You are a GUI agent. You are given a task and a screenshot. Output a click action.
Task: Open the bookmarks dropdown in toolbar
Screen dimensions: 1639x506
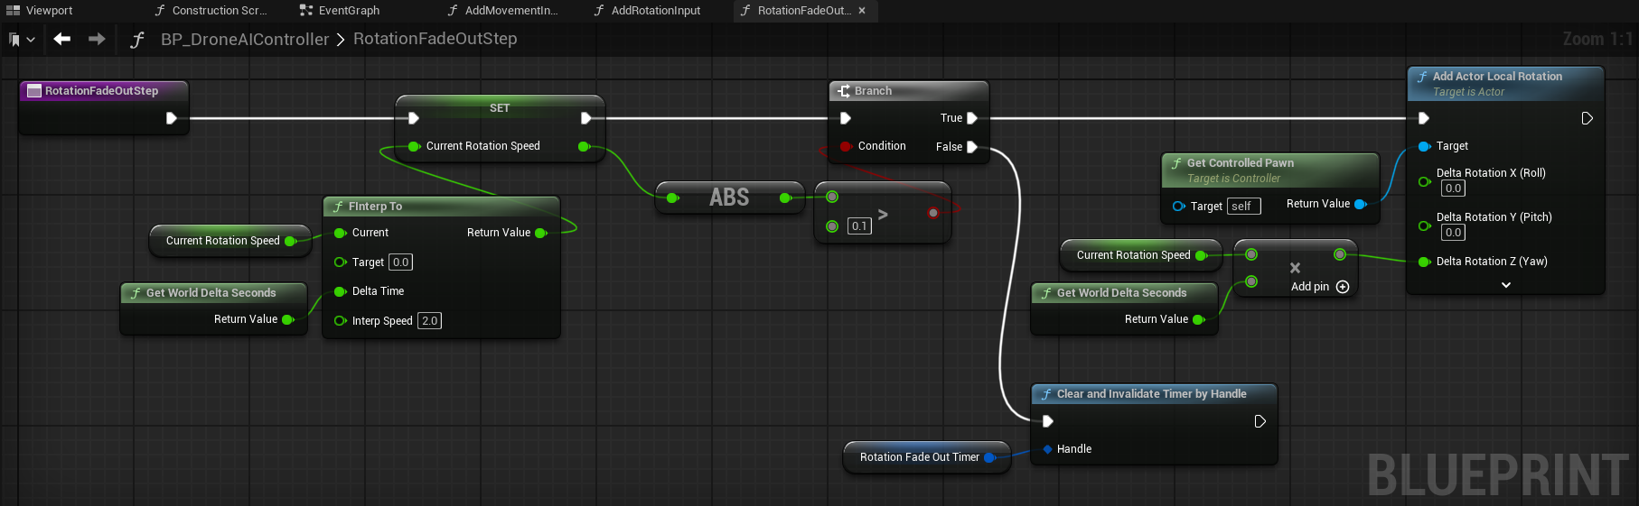click(x=22, y=40)
